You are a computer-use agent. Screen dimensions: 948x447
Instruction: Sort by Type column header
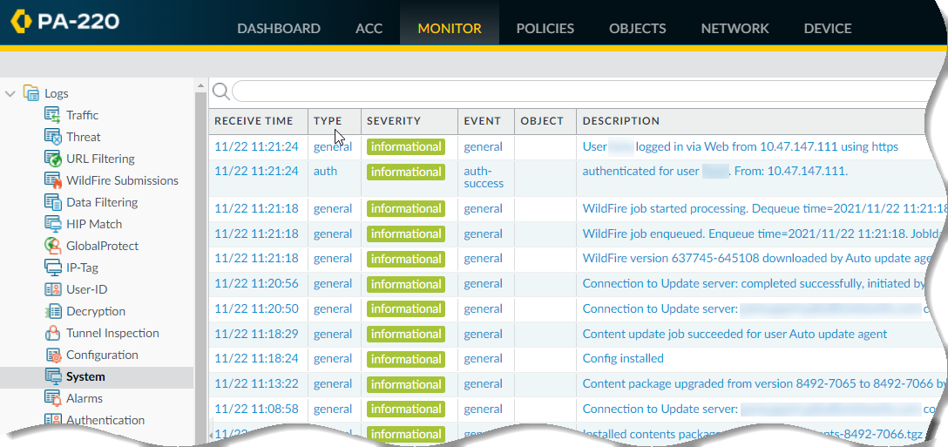pos(335,121)
